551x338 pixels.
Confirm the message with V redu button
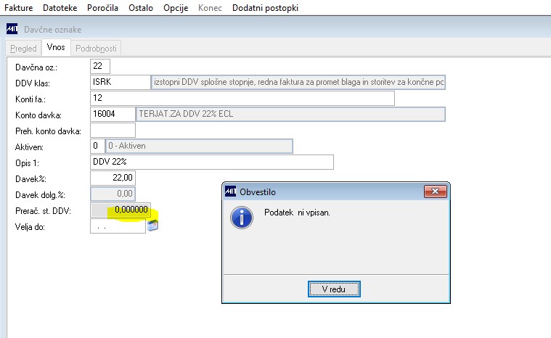334,289
